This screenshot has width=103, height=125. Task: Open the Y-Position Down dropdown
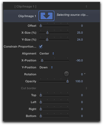(x=46, y=67)
